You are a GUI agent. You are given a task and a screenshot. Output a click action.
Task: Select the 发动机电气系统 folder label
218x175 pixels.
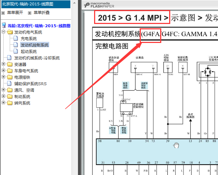[x=28, y=32]
